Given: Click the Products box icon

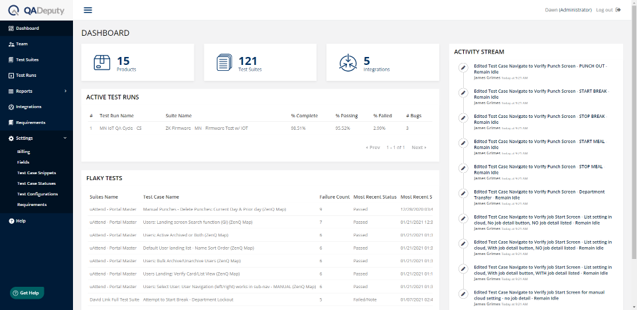Looking at the screenshot, I should [102, 63].
